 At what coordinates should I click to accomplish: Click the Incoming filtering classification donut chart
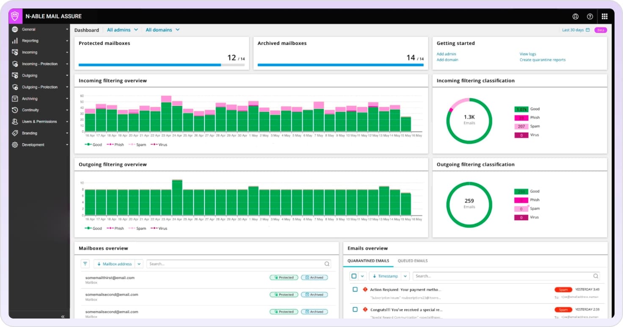(469, 121)
